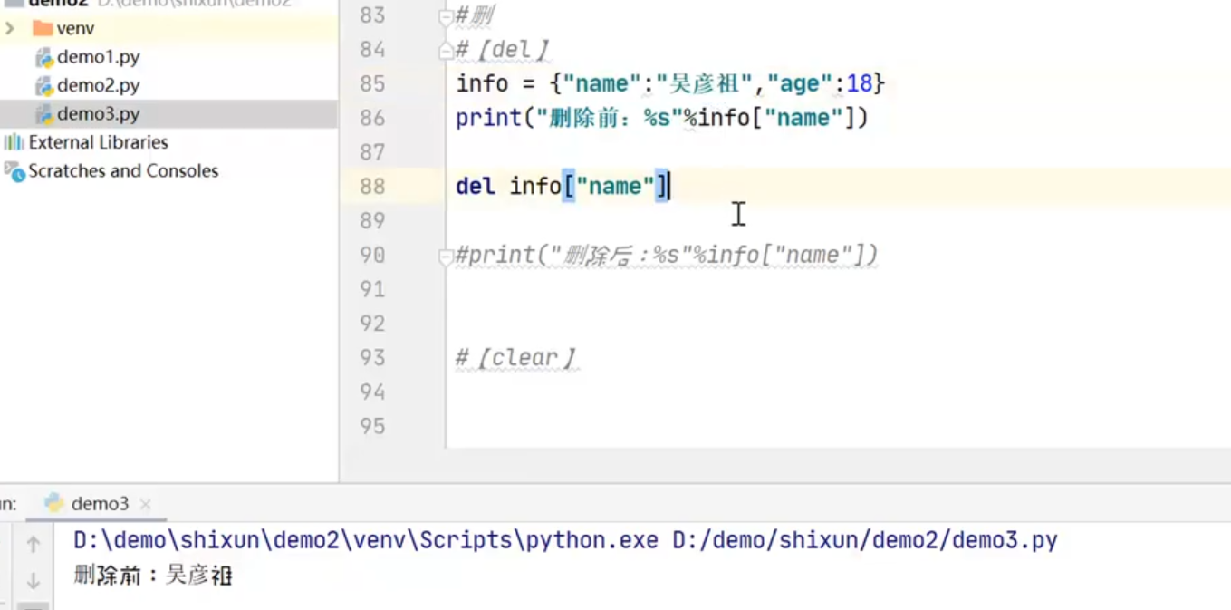Click the down arrow in run panel

[x=33, y=580]
